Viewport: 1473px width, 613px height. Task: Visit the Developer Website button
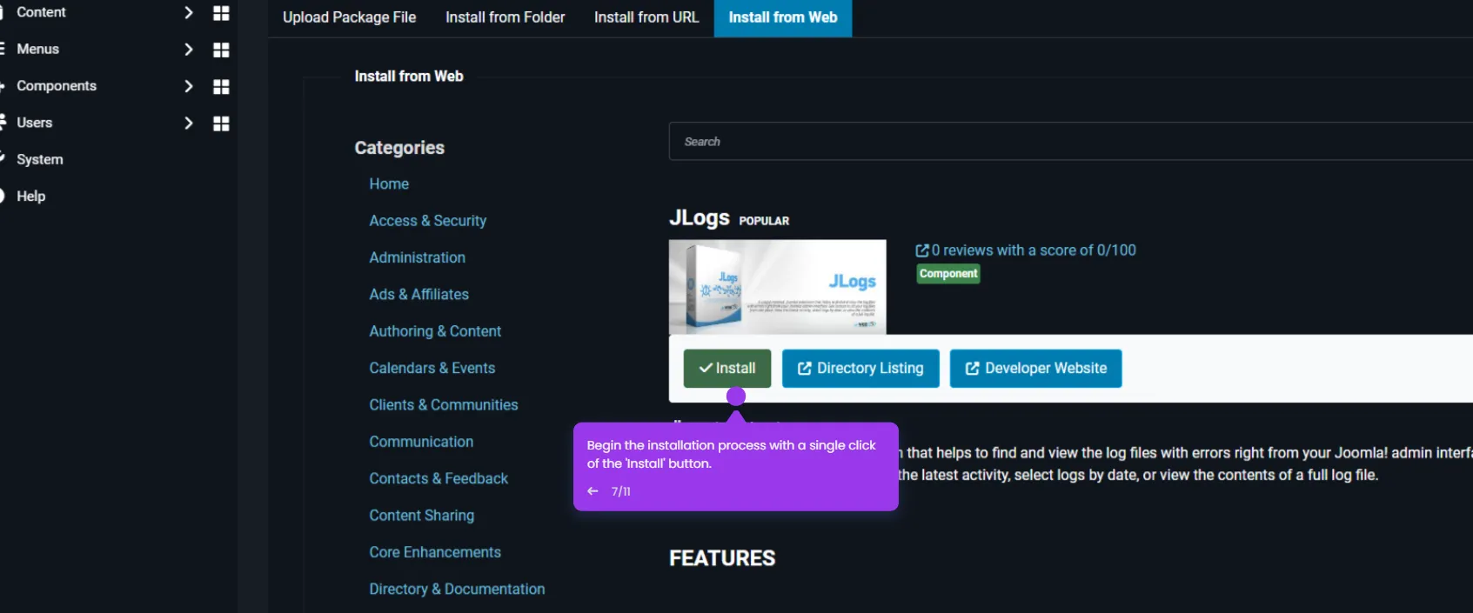tap(1035, 369)
